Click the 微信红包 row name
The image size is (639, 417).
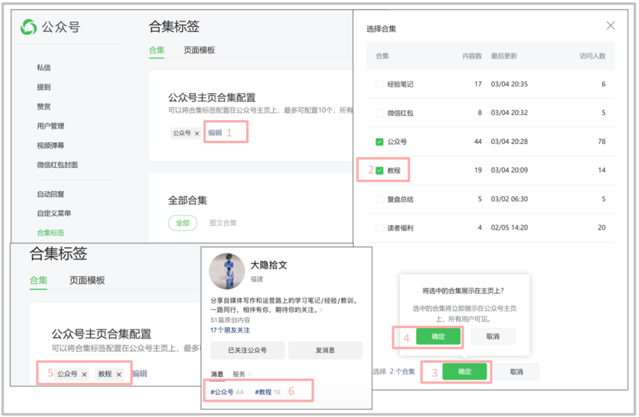400,113
